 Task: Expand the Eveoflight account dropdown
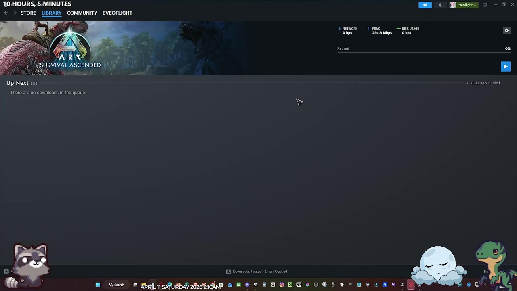click(x=464, y=5)
